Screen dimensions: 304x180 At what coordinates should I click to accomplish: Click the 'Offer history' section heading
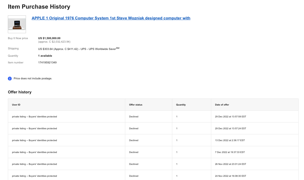[x=20, y=92]
